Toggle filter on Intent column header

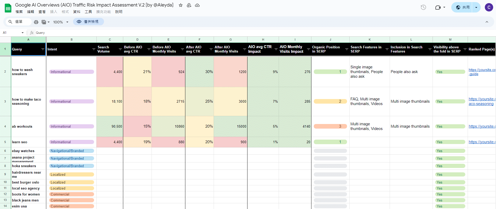point(94,49)
